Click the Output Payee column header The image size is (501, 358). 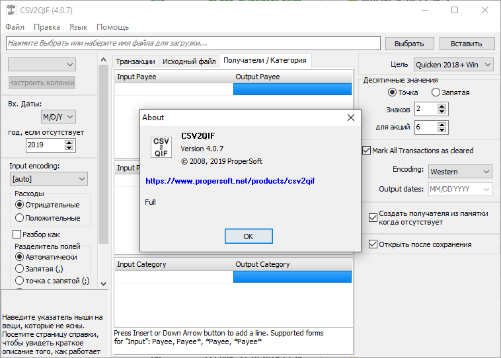click(x=293, y=77)
